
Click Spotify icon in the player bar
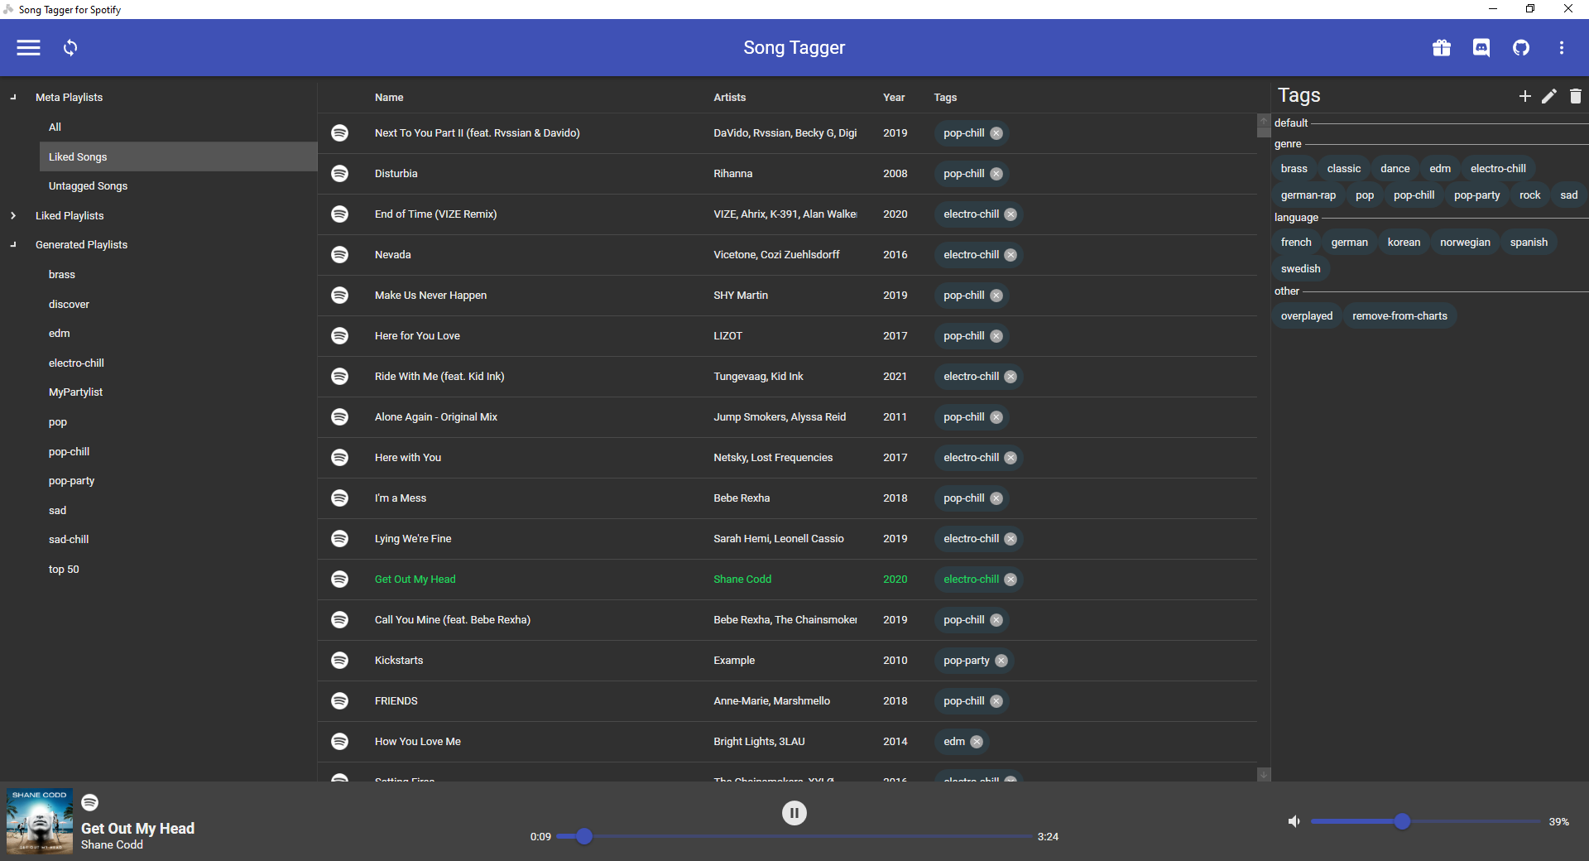pyautogui.click(x=90, y=802)
